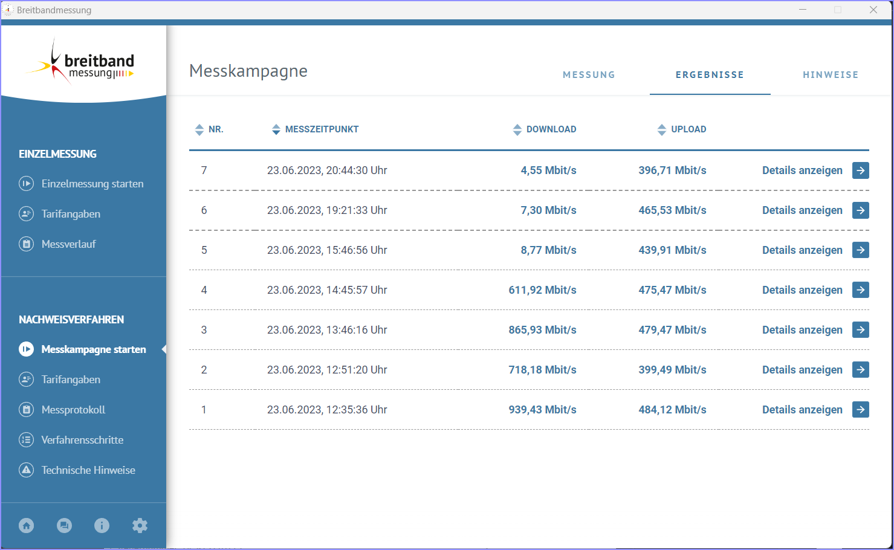Click the arrow button for measurement 1
This screenshot has height=550, width=894.
pos(861,410)
